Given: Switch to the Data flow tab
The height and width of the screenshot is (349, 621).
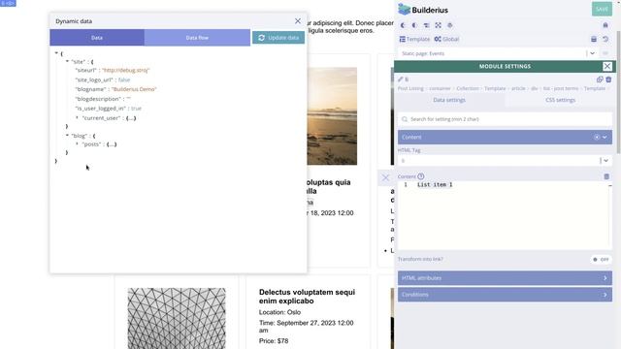Looking at the screenshot, I should [197, 38].
